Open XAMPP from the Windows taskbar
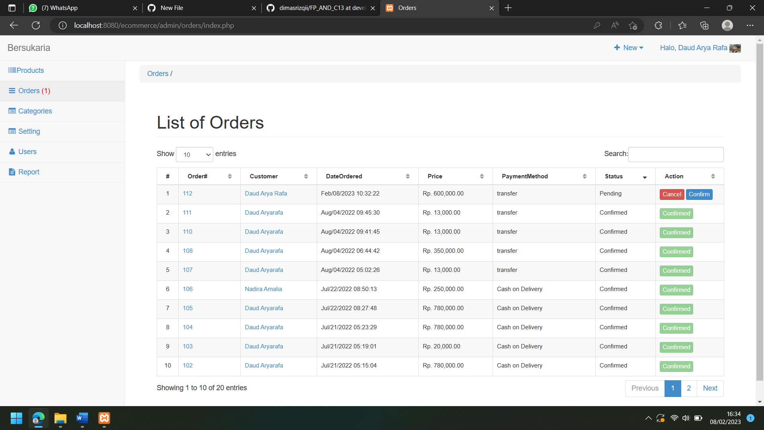Viewport: 764px width, 430px height. [104, 418]
